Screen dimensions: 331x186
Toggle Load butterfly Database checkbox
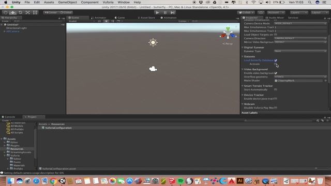pyautogui.click(x=276, y=60)
